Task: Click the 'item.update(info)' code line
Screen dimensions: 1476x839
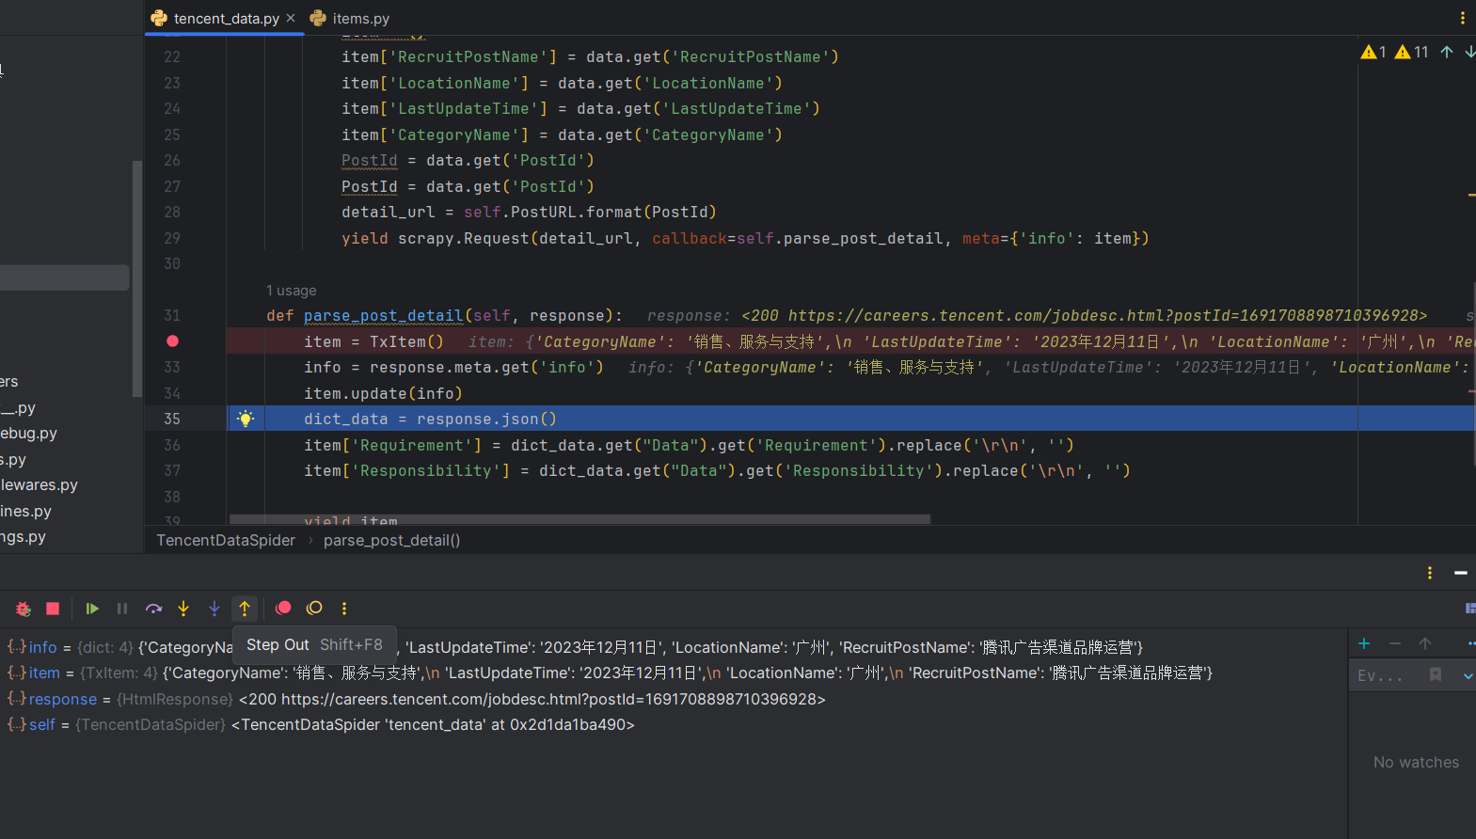Action: point(383,393)
